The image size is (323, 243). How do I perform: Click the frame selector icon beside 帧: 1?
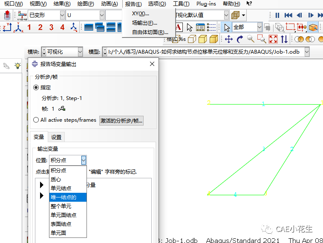[x=62, y=109]
